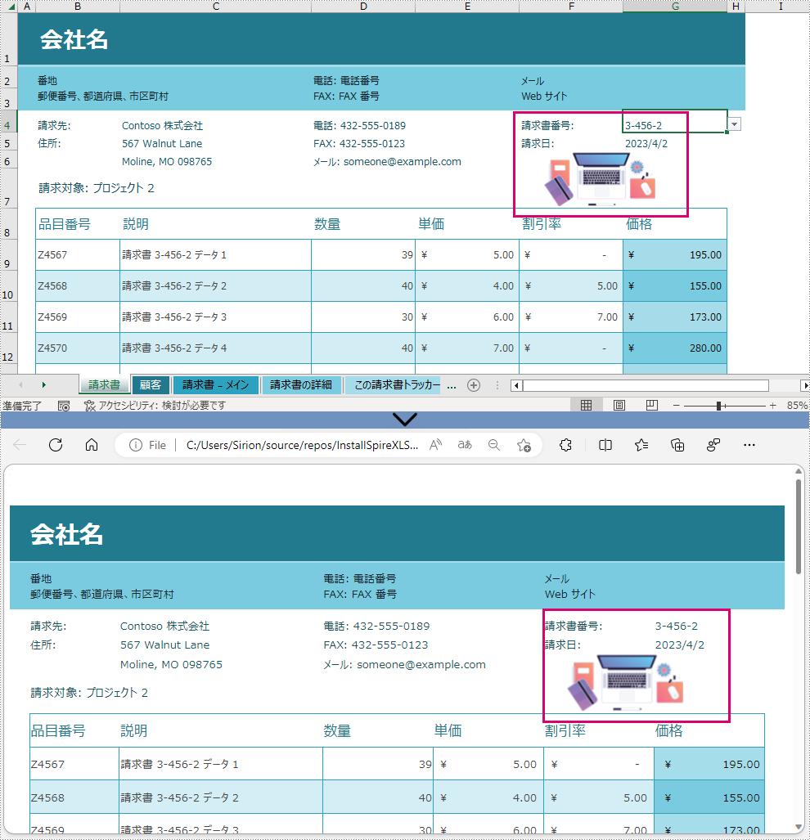Screen dimensions: 810x840
Task: Open the translate aあ icon
Action: [x=463, y=445]
